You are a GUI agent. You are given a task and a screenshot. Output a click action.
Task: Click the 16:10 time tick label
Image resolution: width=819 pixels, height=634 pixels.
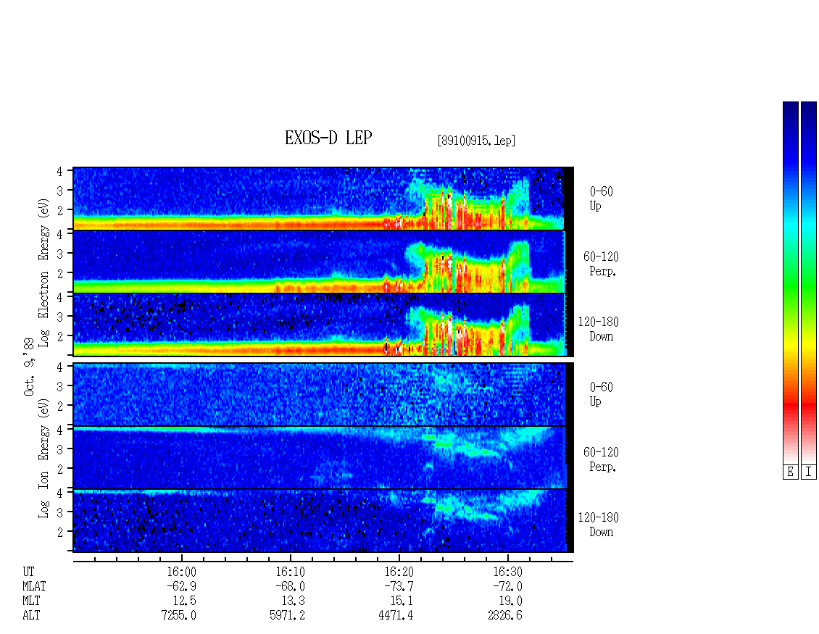[291, 572]
